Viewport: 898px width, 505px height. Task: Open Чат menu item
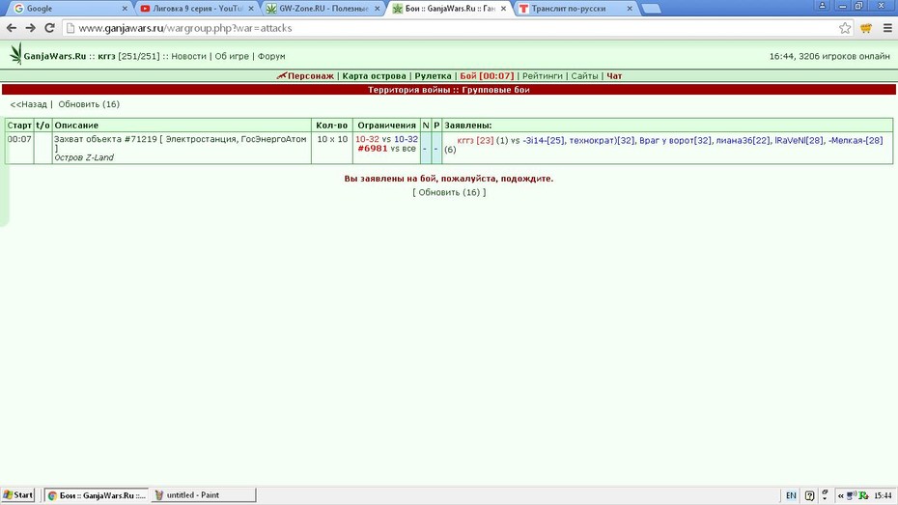[x=614, y=75]
